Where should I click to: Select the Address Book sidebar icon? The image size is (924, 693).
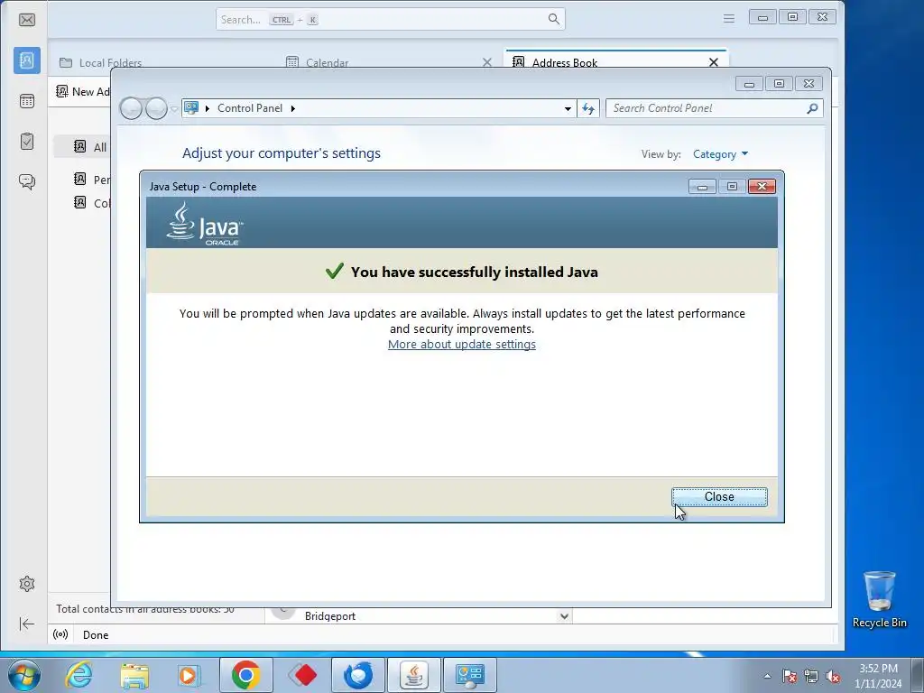point(26,60)
